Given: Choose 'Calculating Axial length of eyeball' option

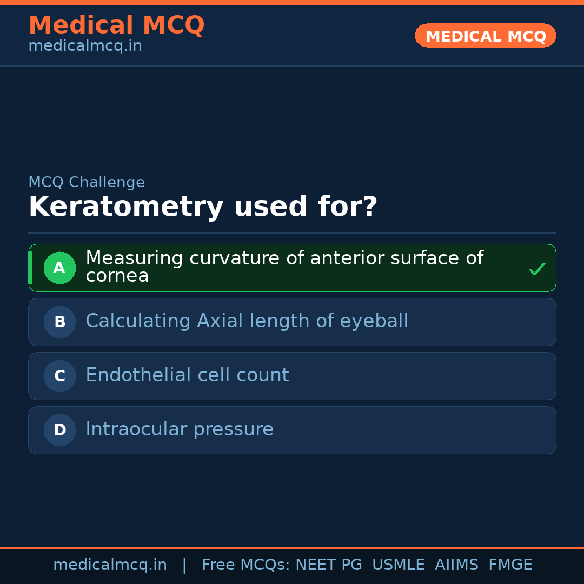Looking at the screenshot, I should click(247, 321).
